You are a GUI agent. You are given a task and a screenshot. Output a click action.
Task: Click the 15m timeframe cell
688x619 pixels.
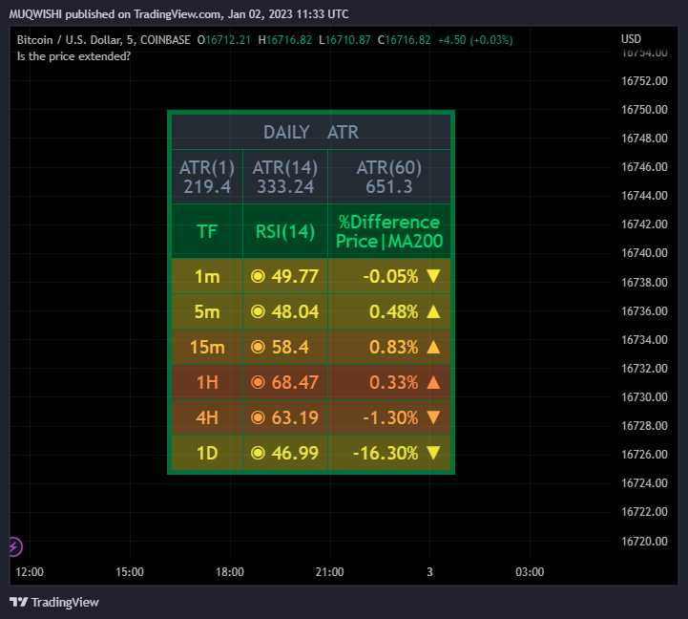click(x=207, y=347)
